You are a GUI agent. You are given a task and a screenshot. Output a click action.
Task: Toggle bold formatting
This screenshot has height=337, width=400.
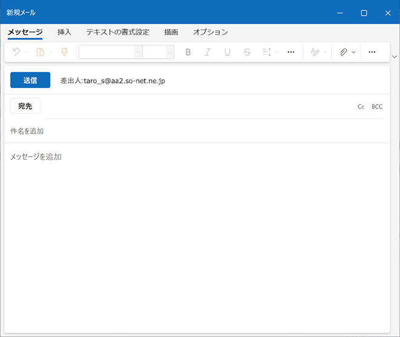pyautogui.click(x=188, y=52)
